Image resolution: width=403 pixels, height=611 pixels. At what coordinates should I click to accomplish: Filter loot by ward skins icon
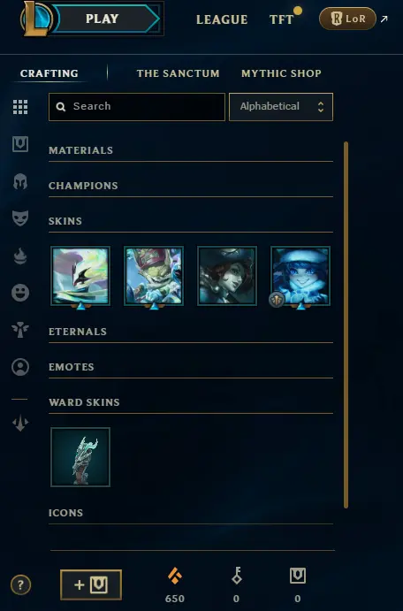tap(20, 330)
